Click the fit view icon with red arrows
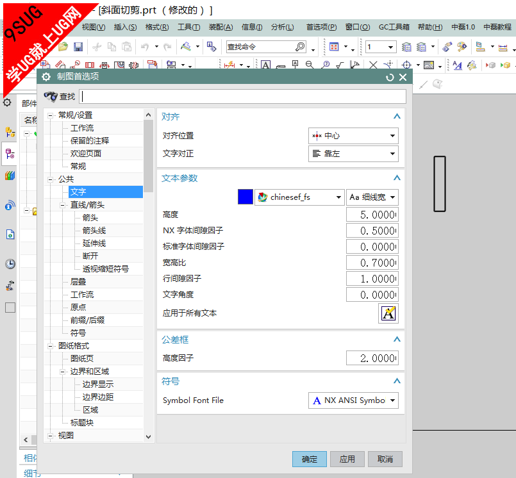The image size is (516, 478). (x=334, y=47)
